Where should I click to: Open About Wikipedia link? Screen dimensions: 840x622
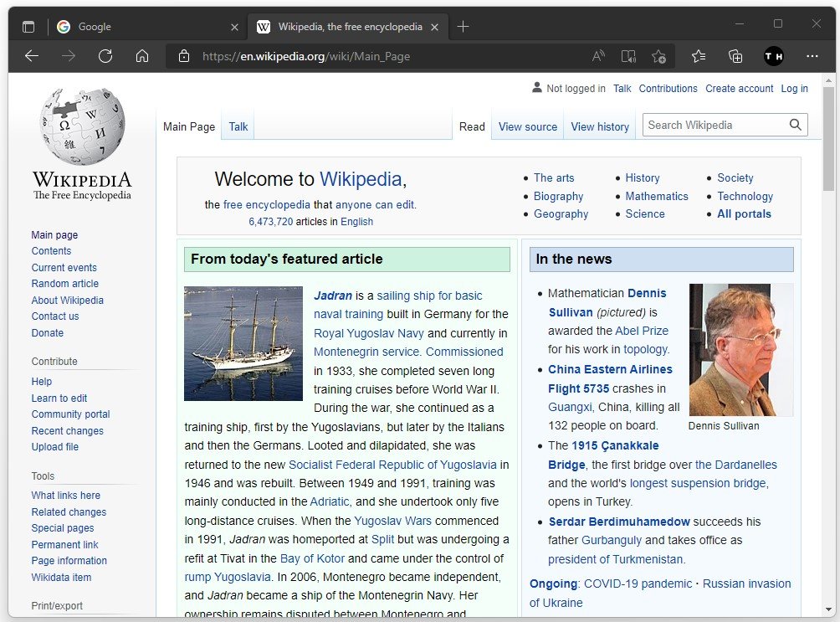point(67,301)
